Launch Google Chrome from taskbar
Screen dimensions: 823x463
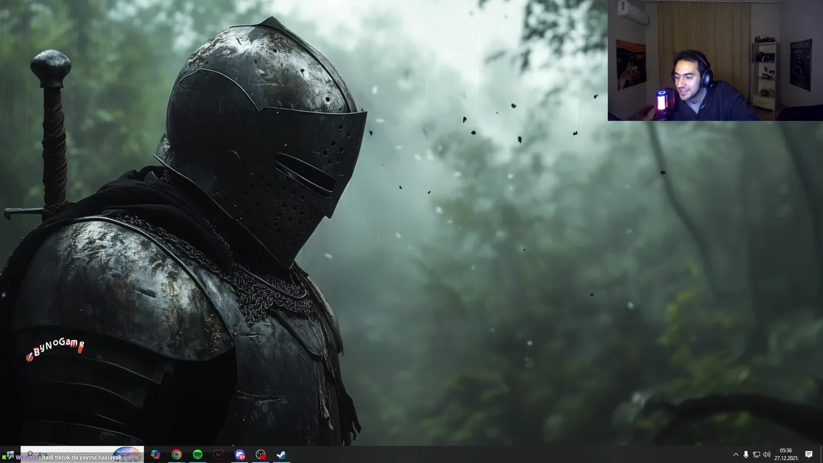pos(176,455)
